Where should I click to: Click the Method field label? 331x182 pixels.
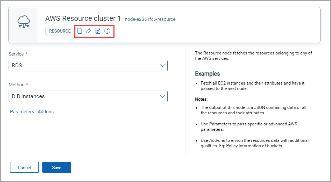coord(17,85)
